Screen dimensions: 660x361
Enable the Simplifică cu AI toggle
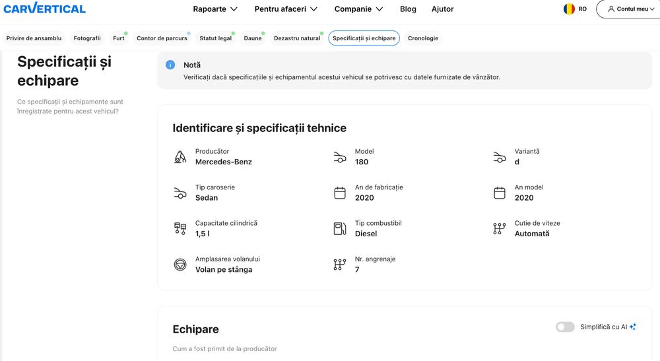[565, 327]
